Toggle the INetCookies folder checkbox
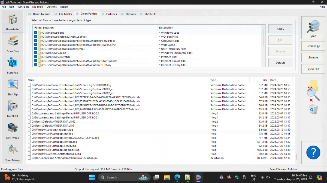327x183 pixels. pos(36,61)
